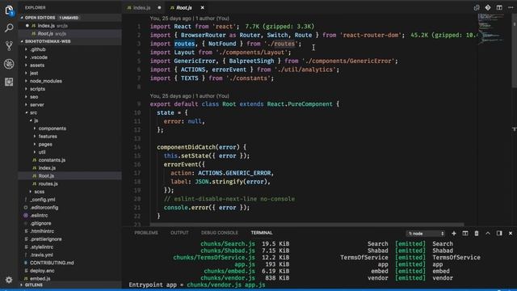The height and width of the screenshot is (291, 517).
Task: Collapse the src folder
Action: click(33, 112)
